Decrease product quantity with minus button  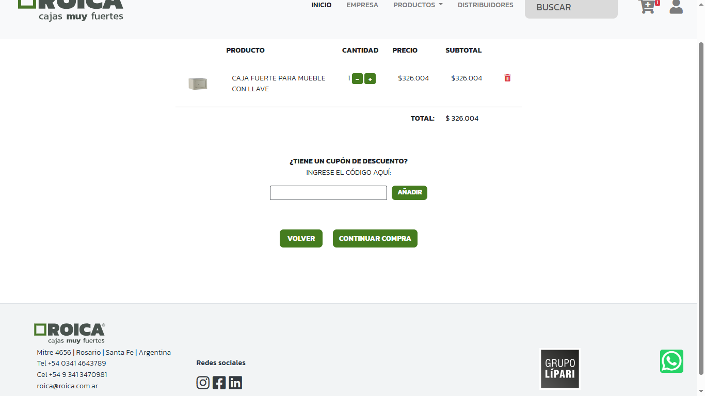[x=357, y=79]
